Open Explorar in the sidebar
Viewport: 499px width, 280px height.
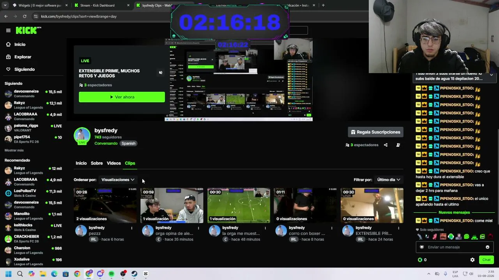point(23,57)
